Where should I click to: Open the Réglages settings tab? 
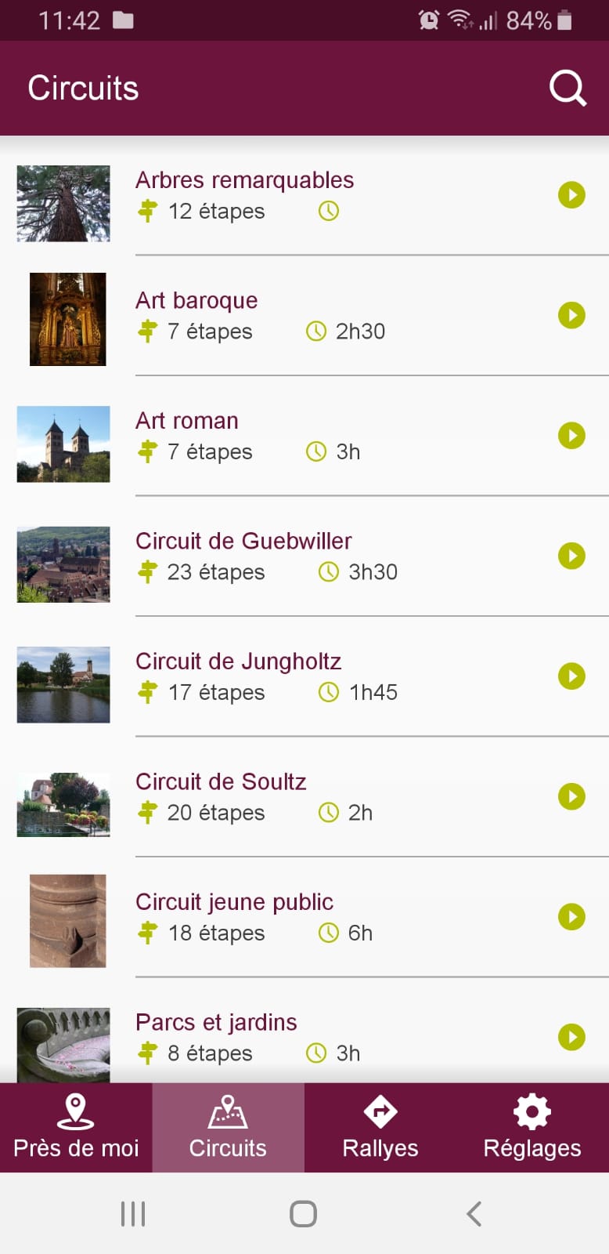532,1128
